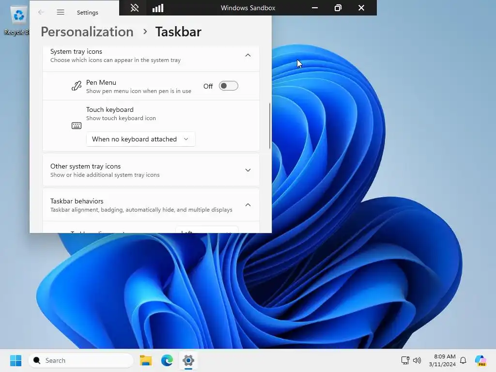Open the network icon in system tray
The width and height of the screenshot is (496, 372).
(405, 360)
